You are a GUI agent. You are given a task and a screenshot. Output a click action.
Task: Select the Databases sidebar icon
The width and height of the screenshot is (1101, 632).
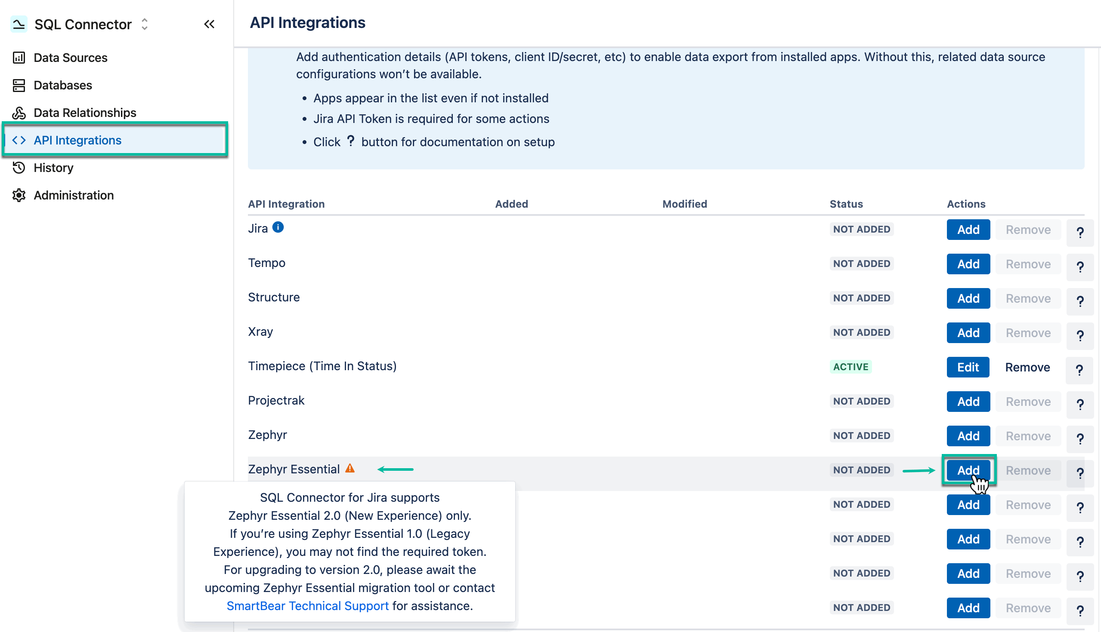[x=18, y=85]
